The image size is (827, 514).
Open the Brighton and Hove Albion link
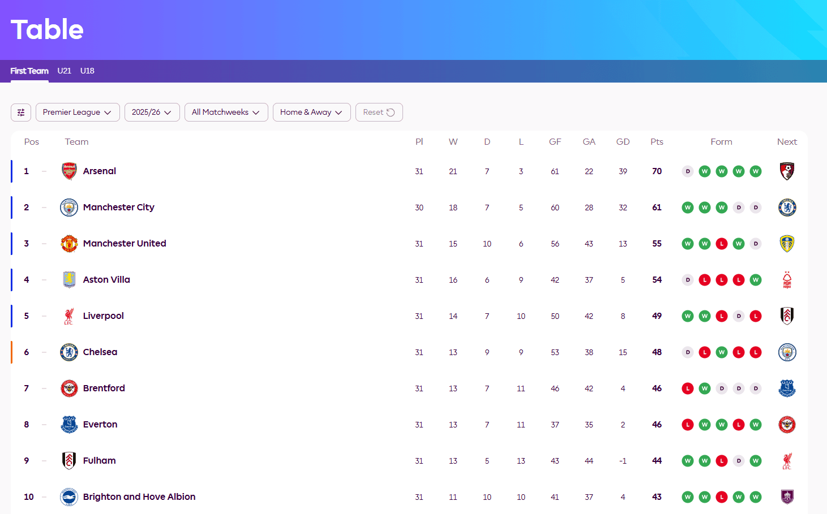click(x=139, y=496)
